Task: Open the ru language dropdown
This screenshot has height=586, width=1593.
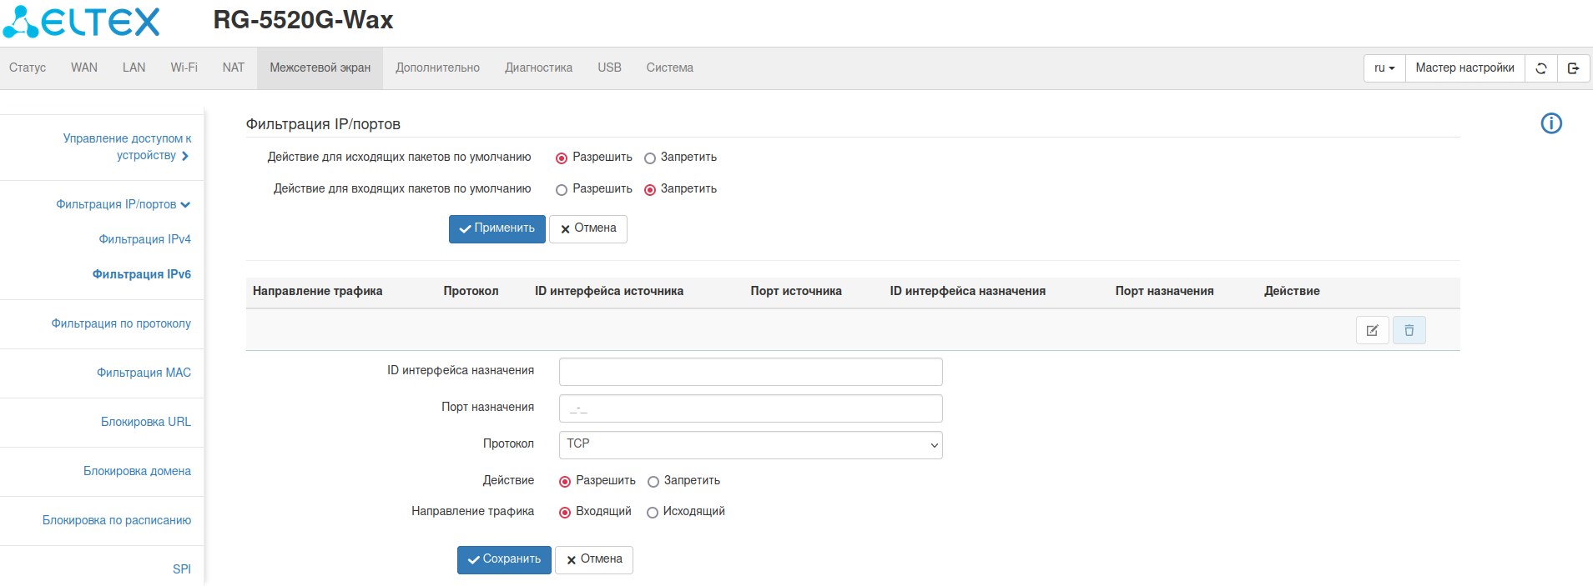Action: tap(1384, 68)
